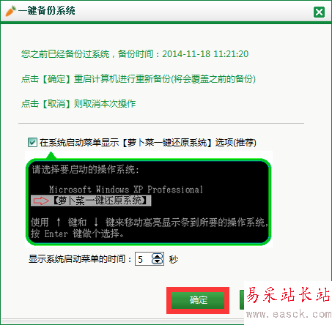Click the backup time 2014-11-18 11:21:20 text
The width and height of the screenshot is (332, 325).
coord(205,54)
